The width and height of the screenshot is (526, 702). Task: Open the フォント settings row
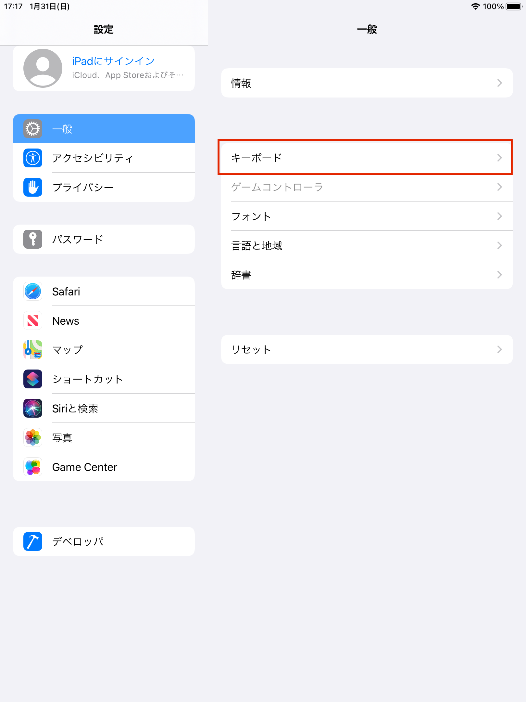pyautogui.click(x=367, y=216)
